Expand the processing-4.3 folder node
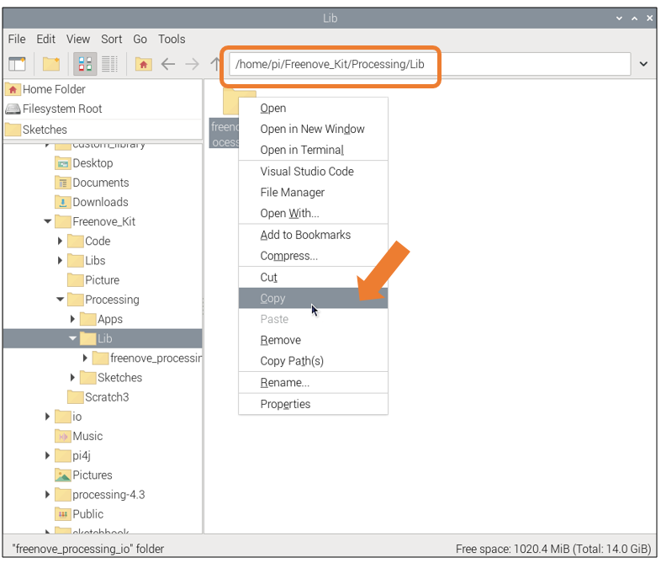The image size is (661, 563). tap(48, 494)
